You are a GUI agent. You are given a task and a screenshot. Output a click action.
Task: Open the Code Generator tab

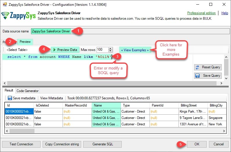28,91
